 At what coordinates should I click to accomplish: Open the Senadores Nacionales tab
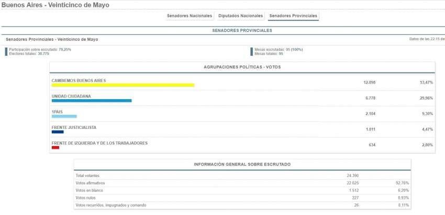tap(189, 16)
